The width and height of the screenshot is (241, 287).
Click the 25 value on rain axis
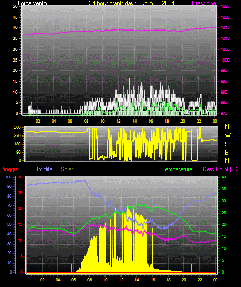[x=20, y=193]
